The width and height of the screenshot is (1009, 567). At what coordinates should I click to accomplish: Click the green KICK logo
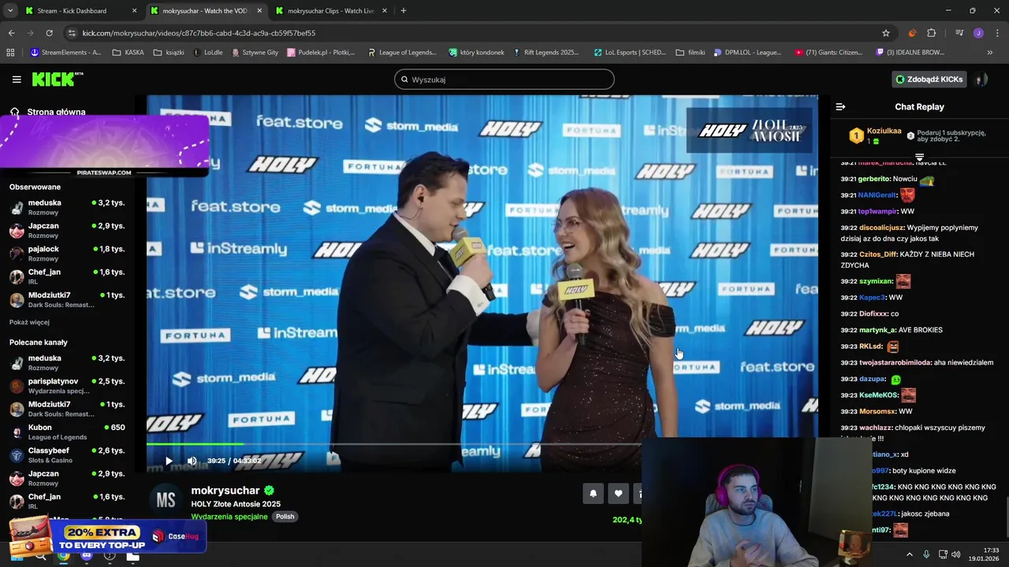[58, 80]
